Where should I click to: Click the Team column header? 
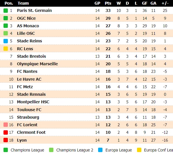pos(23,3)
